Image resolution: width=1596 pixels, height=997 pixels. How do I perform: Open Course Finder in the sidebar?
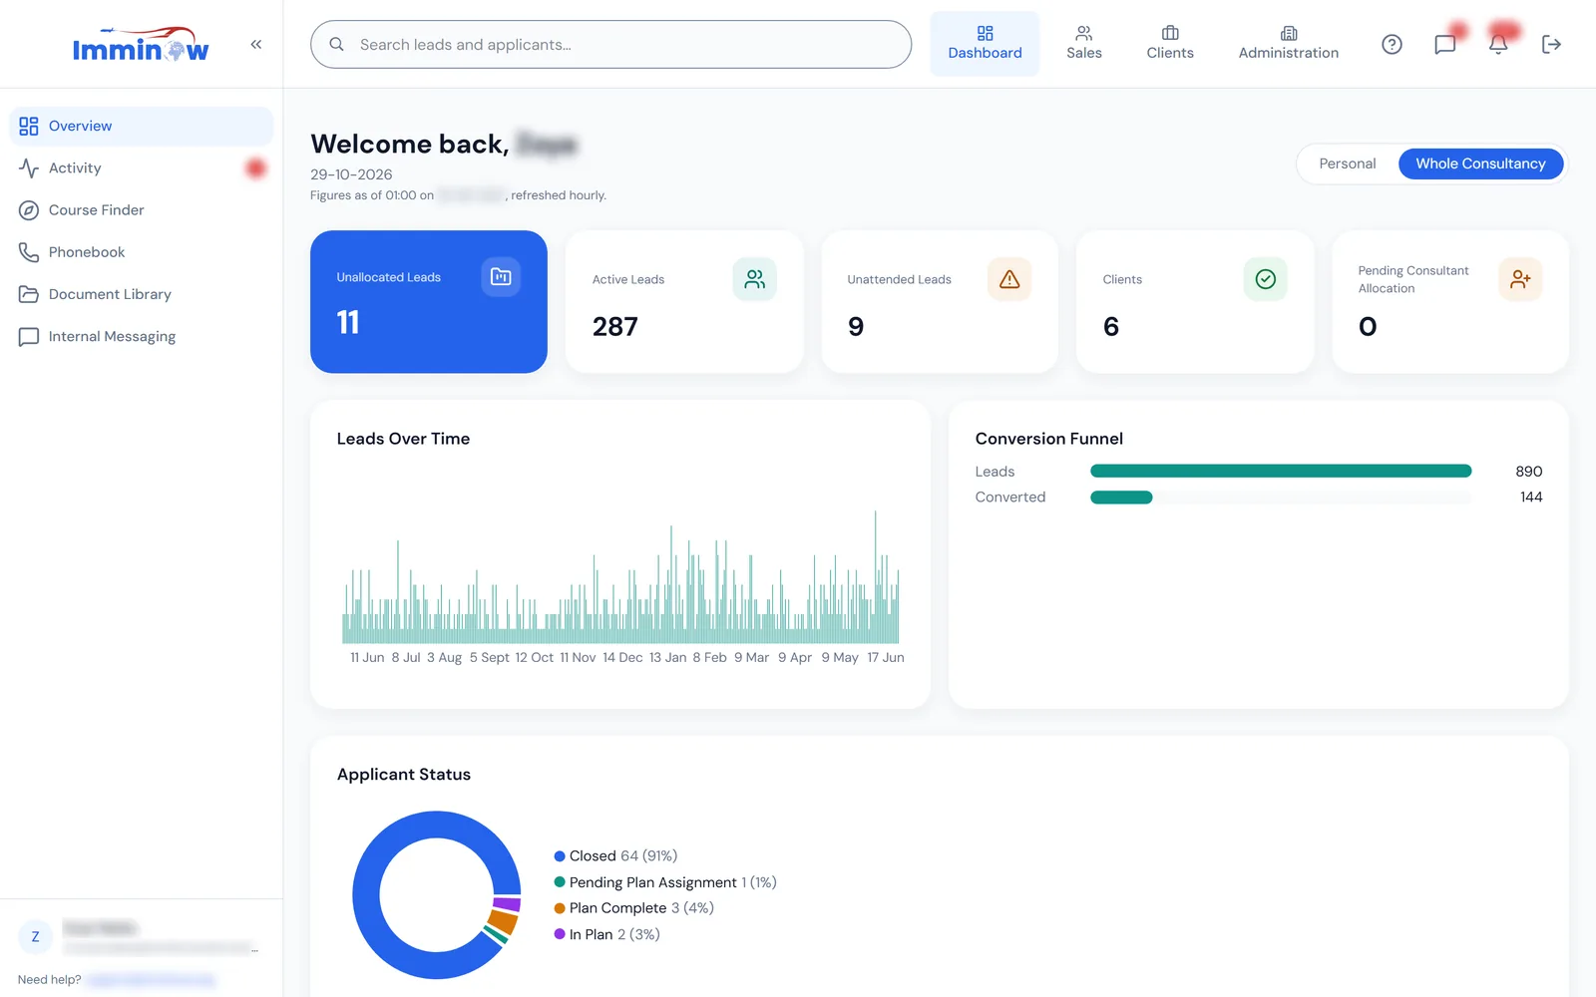141,210
